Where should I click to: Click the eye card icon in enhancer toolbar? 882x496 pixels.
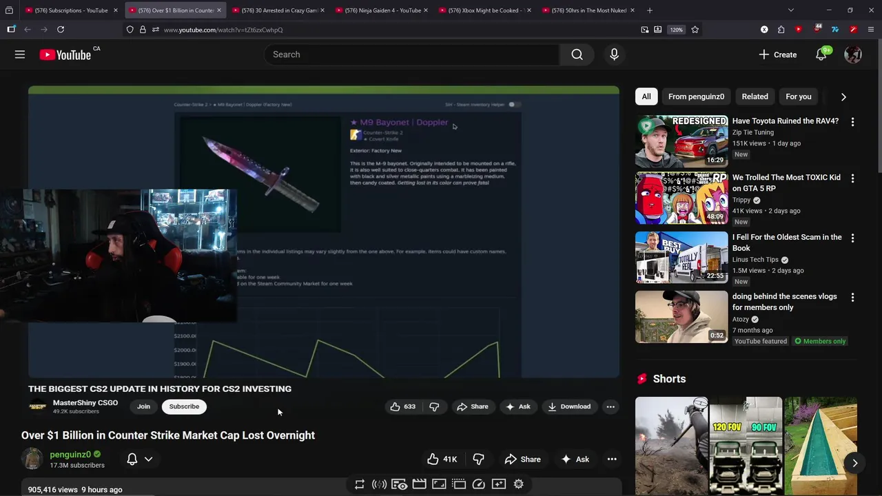(x=399, y=484)
